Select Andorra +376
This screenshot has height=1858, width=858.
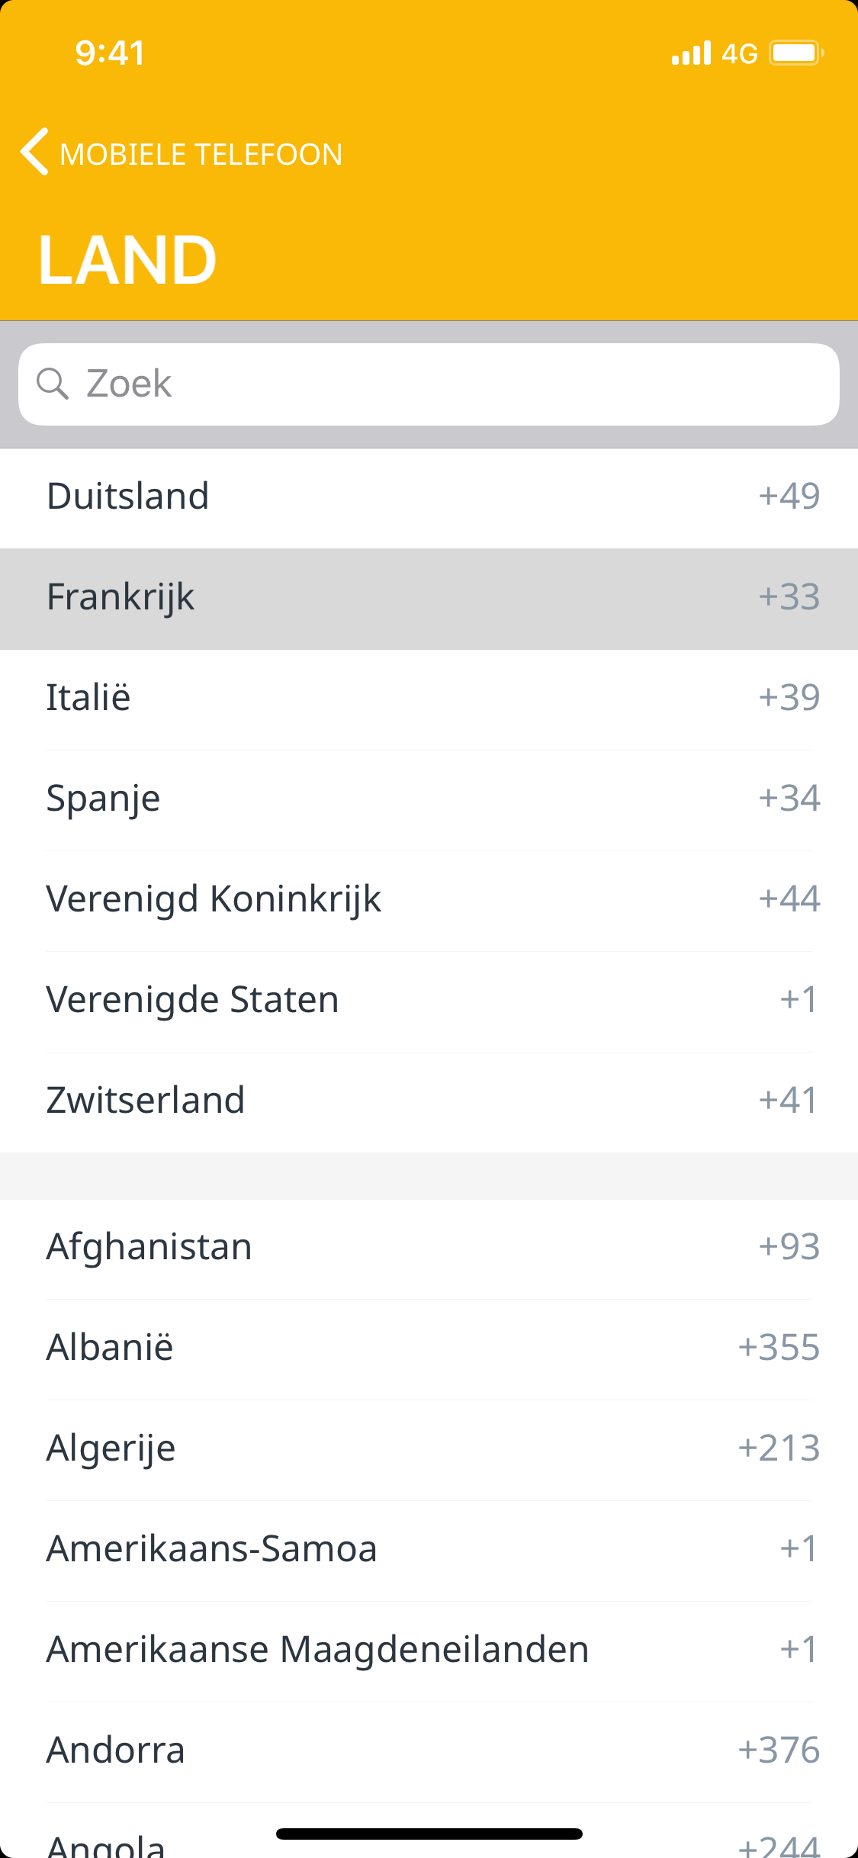click(429, 1750)
